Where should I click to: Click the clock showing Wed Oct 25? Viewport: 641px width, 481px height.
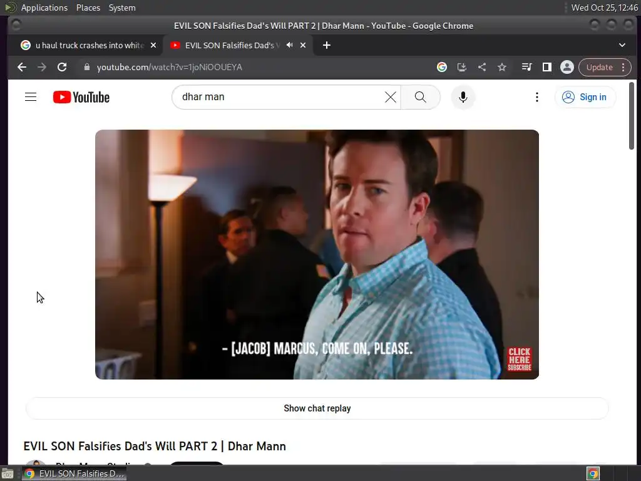pos(604,8)
